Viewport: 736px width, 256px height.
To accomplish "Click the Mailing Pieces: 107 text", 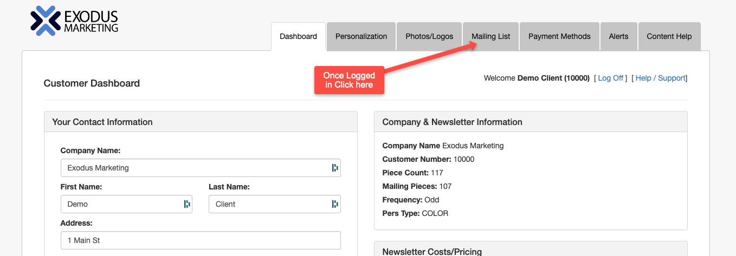I will 417,186.
